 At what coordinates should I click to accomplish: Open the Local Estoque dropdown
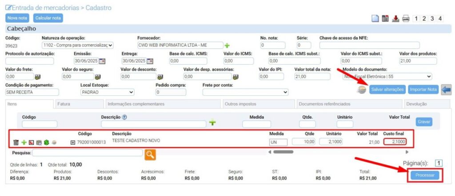[x=107, y=92]
